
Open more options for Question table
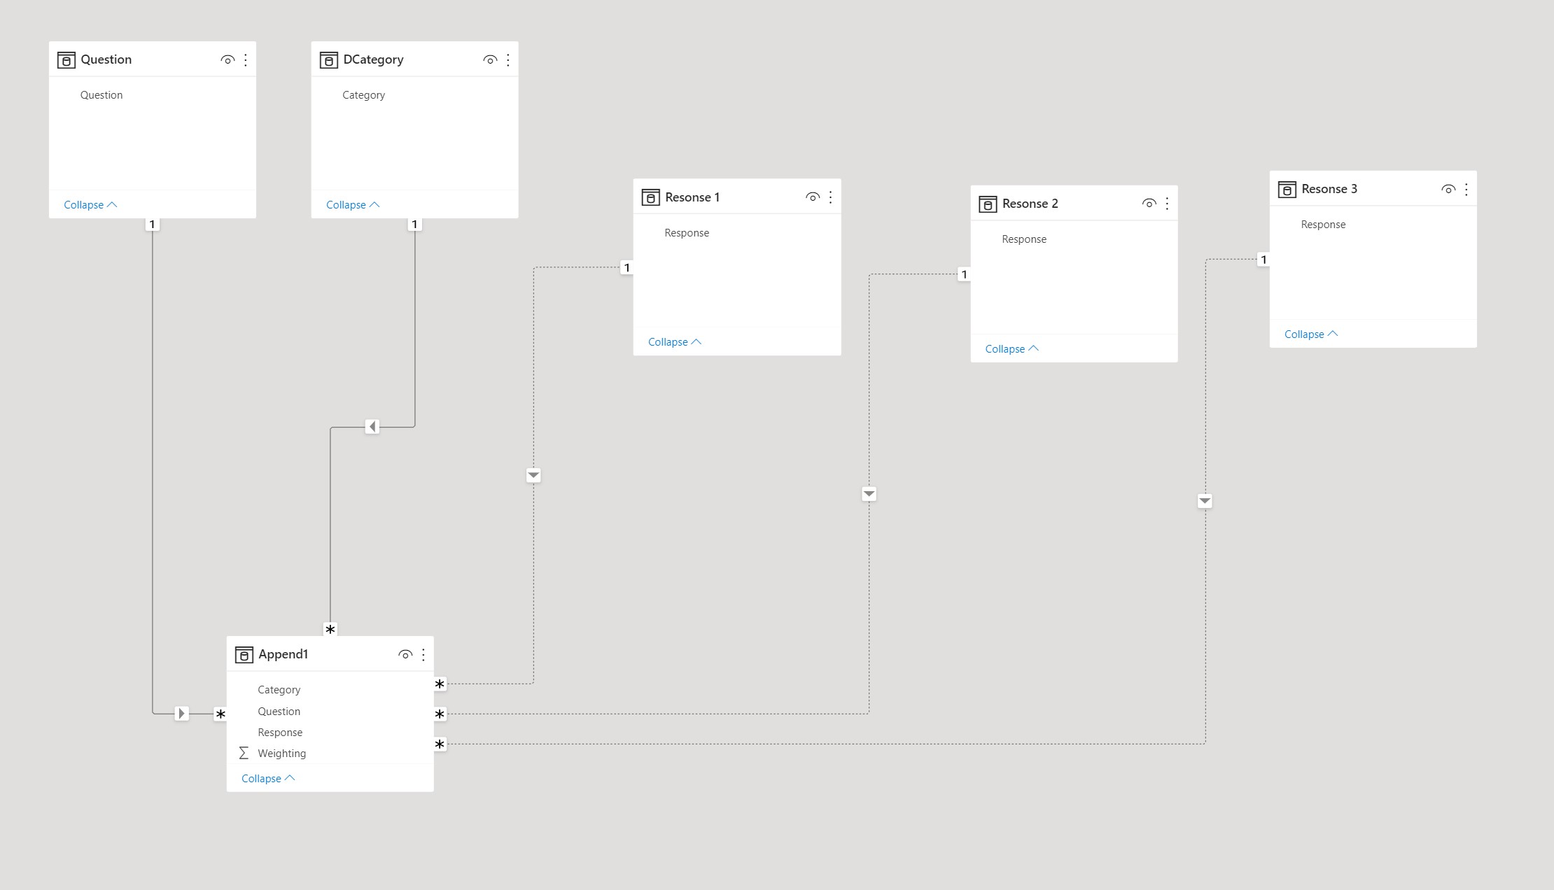coord(246,60)
